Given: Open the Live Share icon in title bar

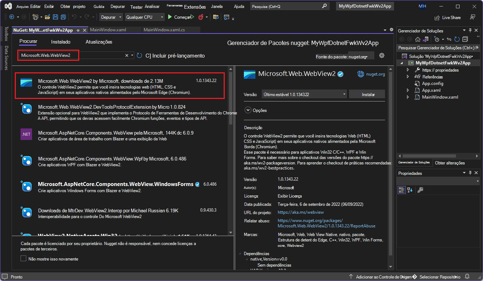Looking at the screenshot, I should (437, 17).
